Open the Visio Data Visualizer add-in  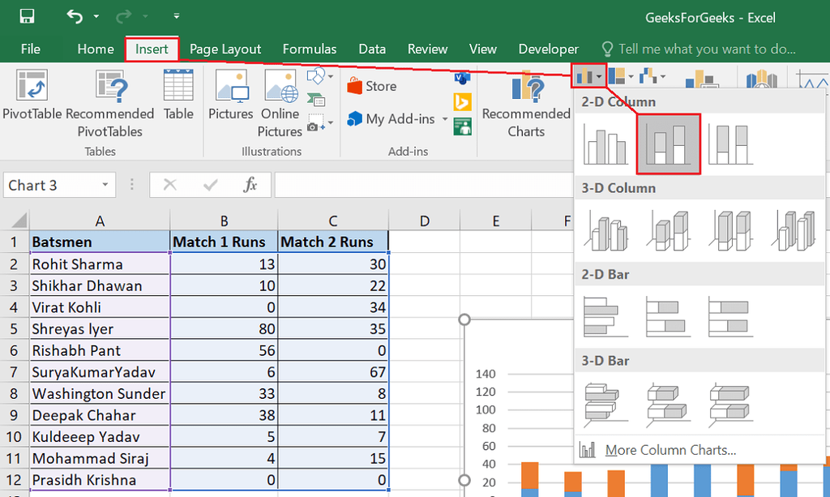(462, 78)
